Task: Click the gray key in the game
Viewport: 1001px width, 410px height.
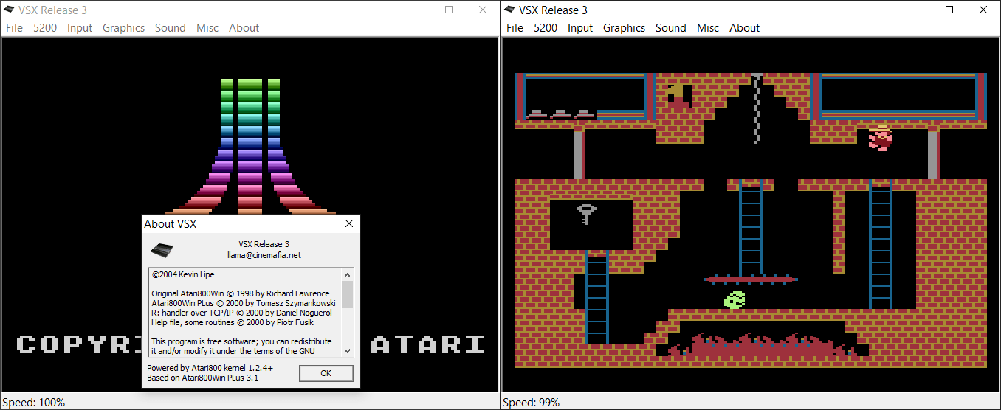Action: click(587, 214)
